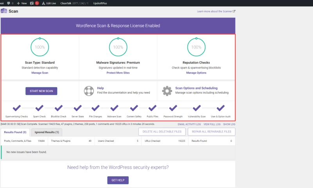Click Repair All Repairable Files button
Screen dimensions: 313x188
coord(211,132)
